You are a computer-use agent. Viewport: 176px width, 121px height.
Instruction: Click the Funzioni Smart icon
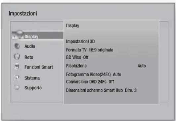17,66
